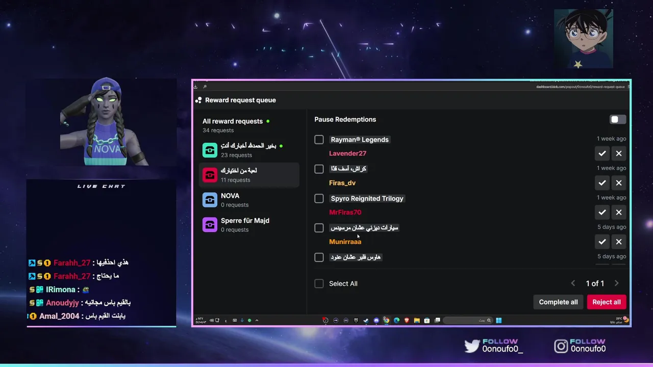Tick the checkbox for Firas_dv's request

pyautogui.click(x=319, y=169)
